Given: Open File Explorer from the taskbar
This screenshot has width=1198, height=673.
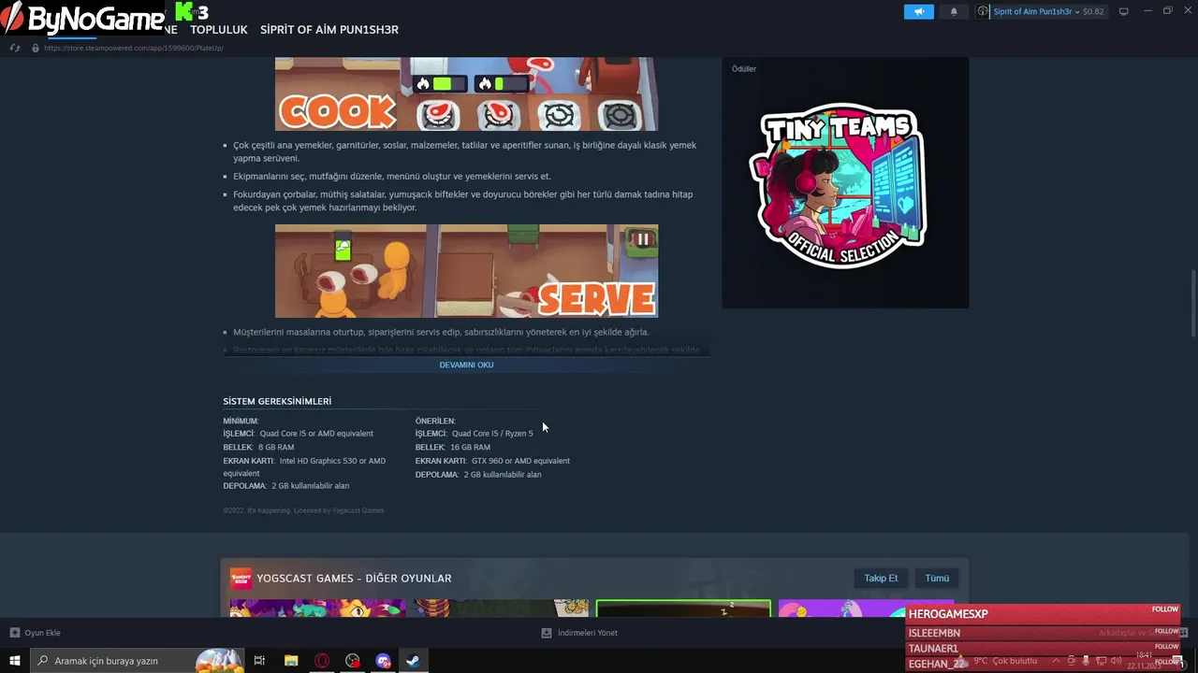Looking at the screenshot, I should (290, 660).
